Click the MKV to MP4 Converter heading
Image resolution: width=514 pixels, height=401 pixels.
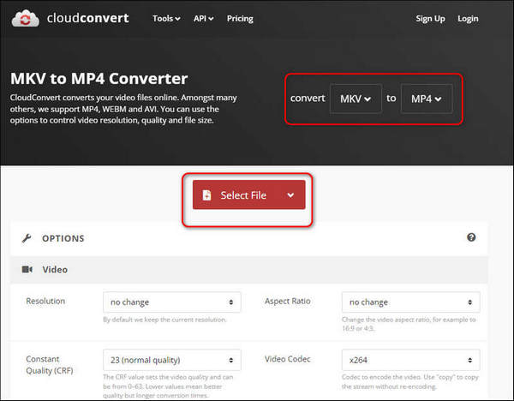click(99, 79)
